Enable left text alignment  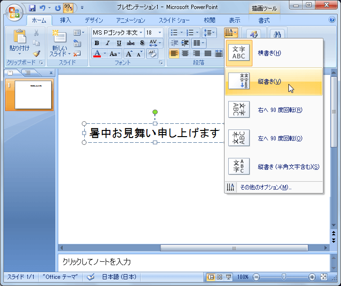pos(174,54)
